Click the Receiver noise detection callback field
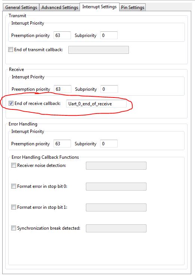Screen dimensions: 195x276 (116, 165)
